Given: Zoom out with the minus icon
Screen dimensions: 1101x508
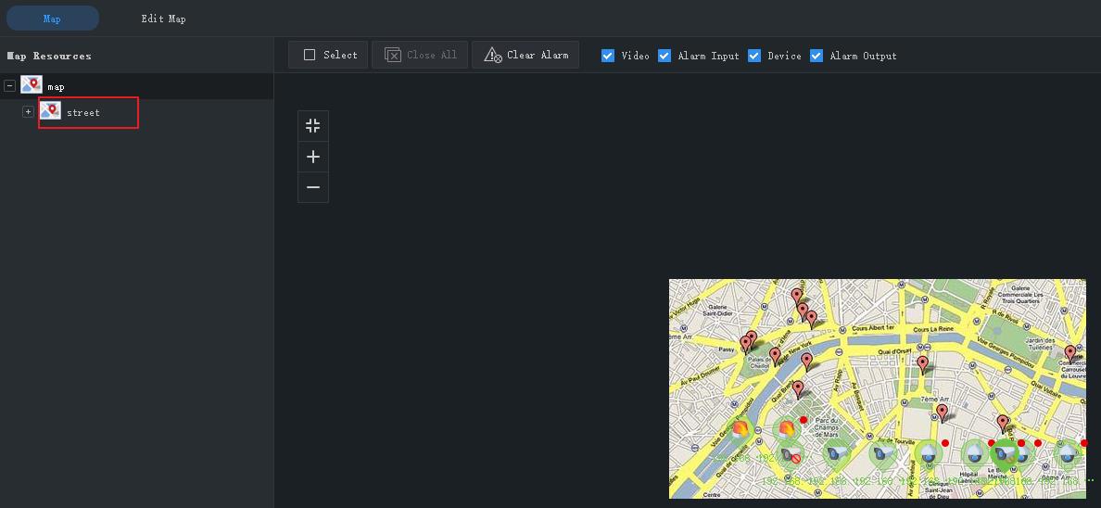Looking at the screenshot, I should (313, 187).
